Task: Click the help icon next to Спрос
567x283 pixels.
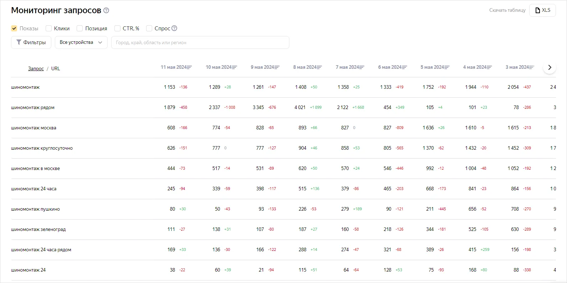Action: [174, 29]
